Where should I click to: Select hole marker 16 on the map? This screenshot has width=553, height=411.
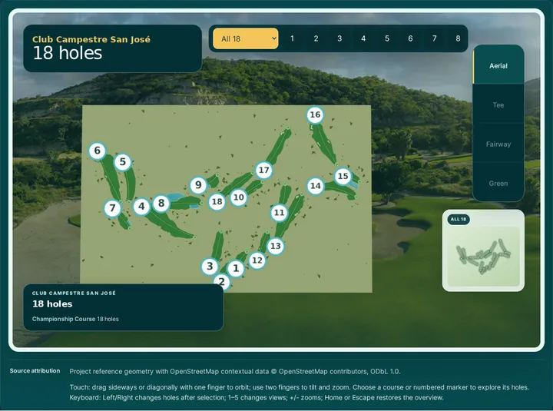(315, 114)
